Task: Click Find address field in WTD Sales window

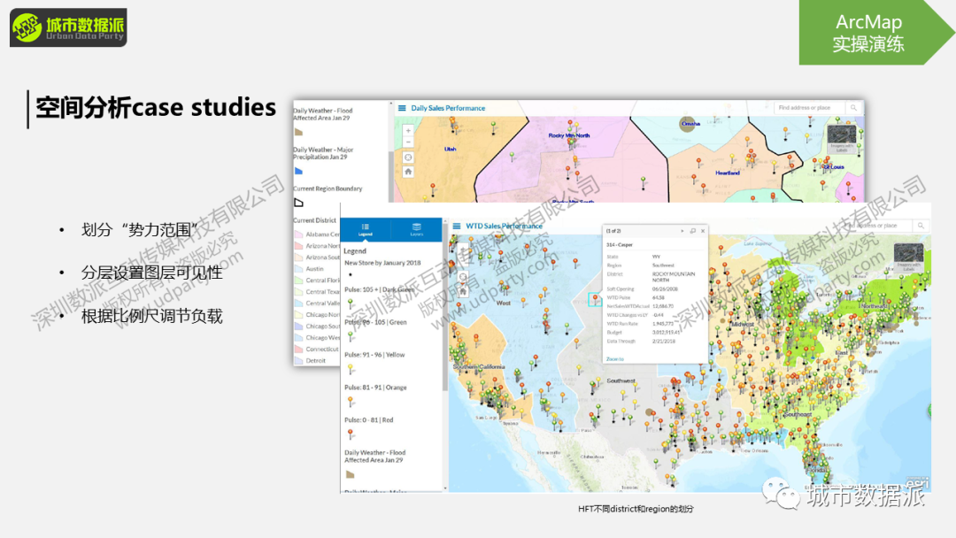Action: [x=878, y=226]
